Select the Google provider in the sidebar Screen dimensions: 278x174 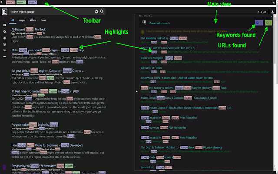pos(5,31)
